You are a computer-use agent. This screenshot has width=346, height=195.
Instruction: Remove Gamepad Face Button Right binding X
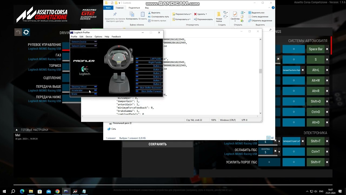coord(303,70)
